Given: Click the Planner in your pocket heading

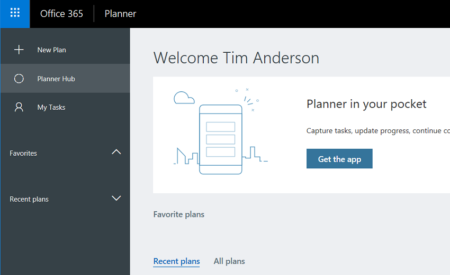Looking at the screenshot, I should point(366,105).
